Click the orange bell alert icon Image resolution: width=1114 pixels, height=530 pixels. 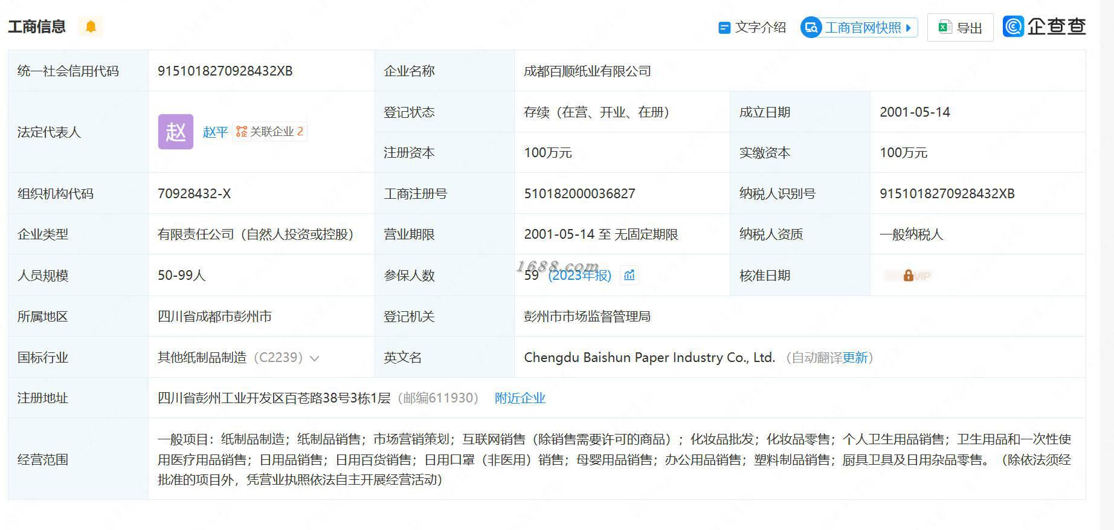[91, 27]
